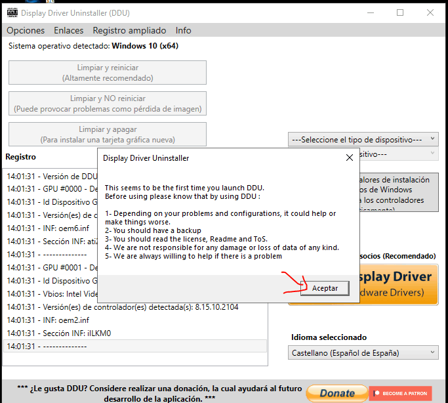Select log line with version 8.15.10.2104
Screen dimensions: 448x403
135,307
